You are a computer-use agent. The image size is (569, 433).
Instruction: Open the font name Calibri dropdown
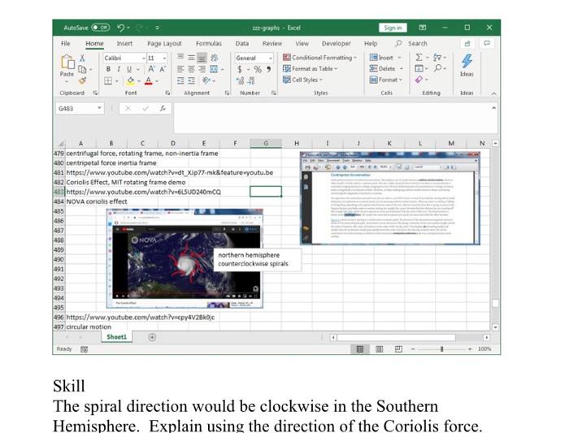143,58
